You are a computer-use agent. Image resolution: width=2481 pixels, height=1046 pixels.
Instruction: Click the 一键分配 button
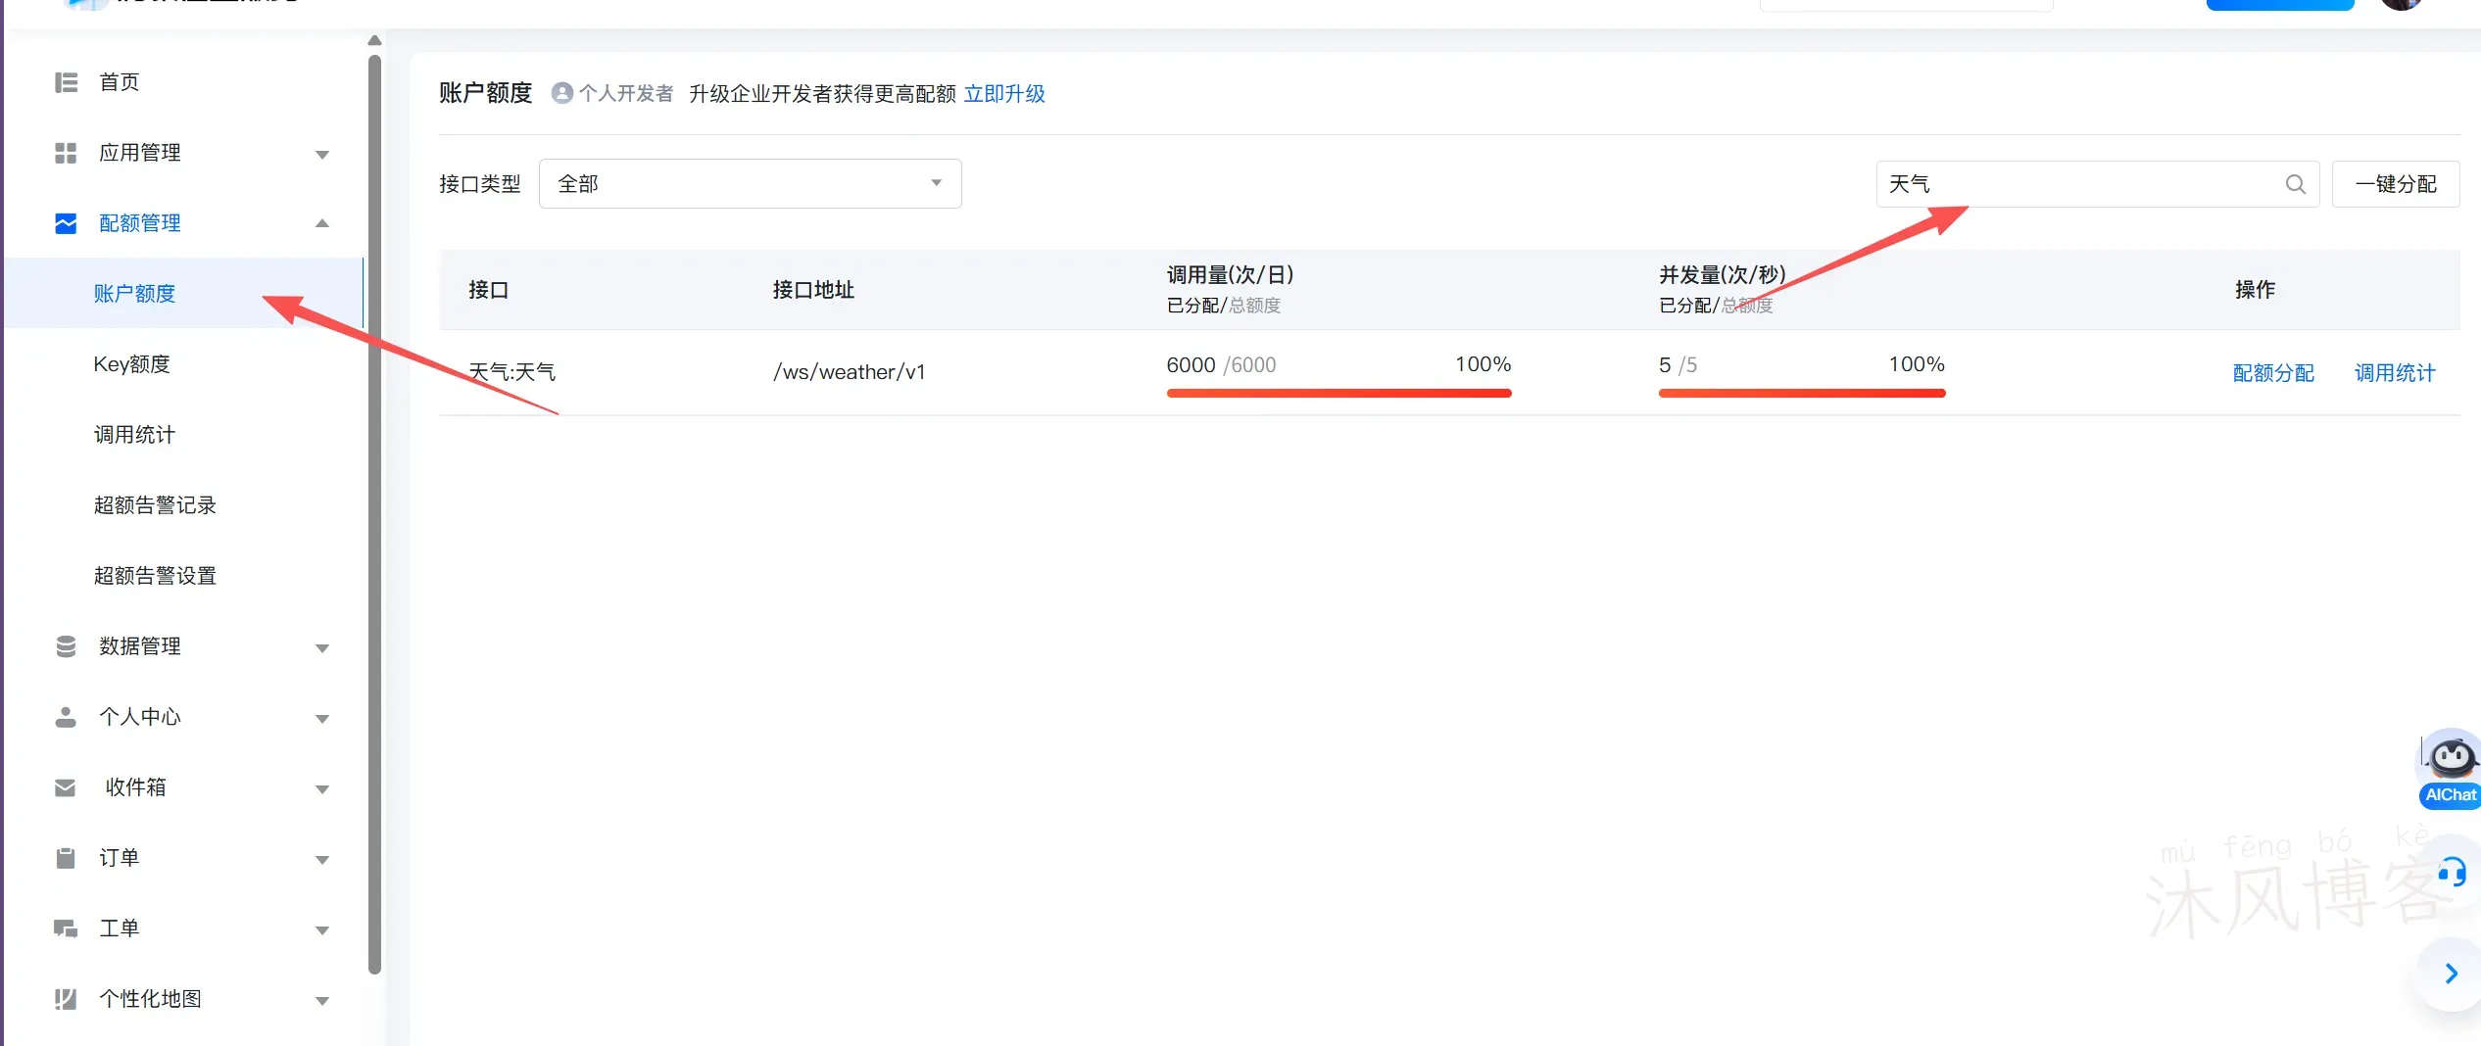tap(2396, 183)
